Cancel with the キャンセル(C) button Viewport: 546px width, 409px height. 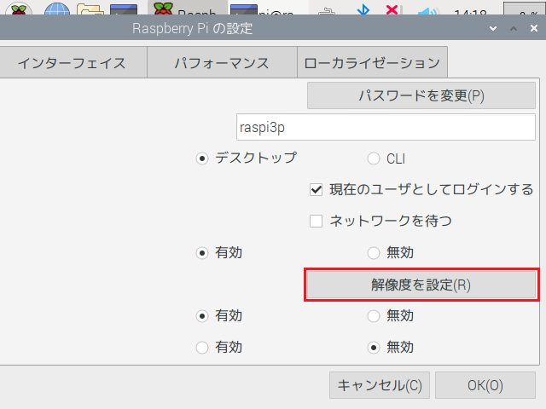pyautogui.click(x=379, y=384)
